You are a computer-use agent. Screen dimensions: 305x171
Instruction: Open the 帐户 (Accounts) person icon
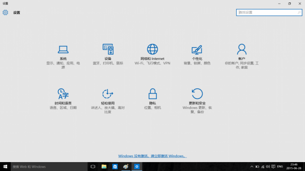(242, 49)
